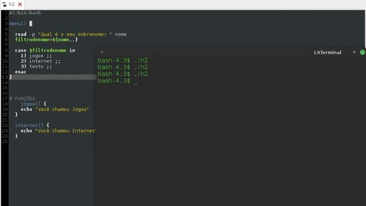
Task: Click the highlighted closing brace on line 13
Action: coord(10,77)
